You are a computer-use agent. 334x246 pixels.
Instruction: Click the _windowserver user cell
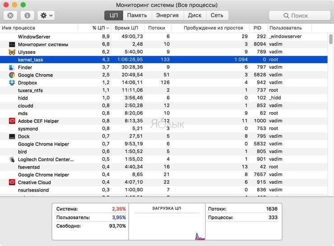[285, 37]
